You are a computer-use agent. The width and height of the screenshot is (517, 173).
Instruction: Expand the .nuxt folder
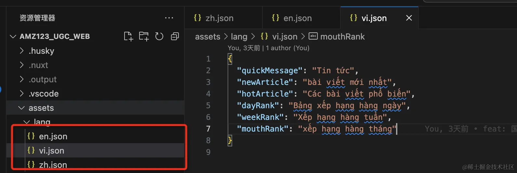coord(95,65)
